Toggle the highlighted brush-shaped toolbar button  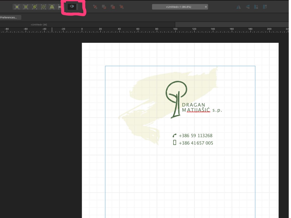(72, 7)
